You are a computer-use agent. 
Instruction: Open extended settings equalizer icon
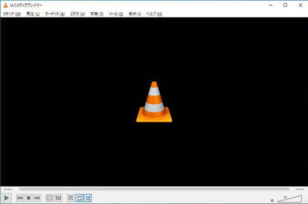(58, 198)
